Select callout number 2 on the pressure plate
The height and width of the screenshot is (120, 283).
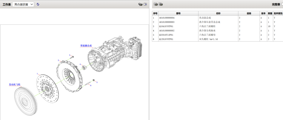(x=58, y=60)
